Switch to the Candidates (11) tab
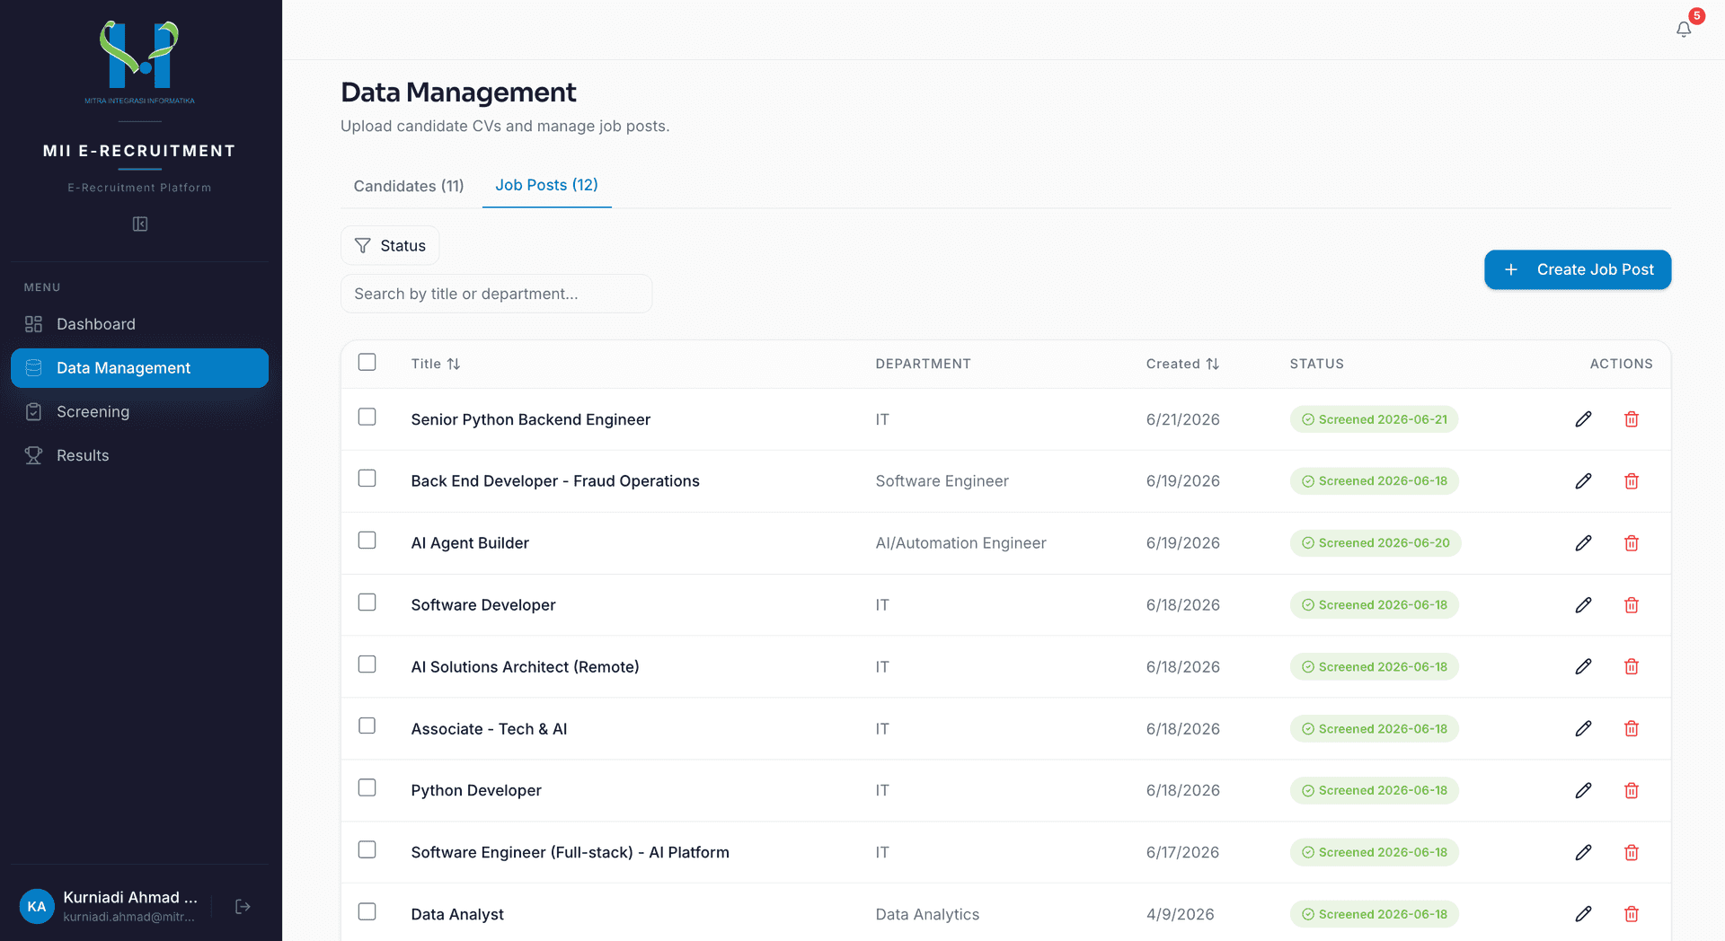Image resolution: width=1725 pixels, height=941 pixels. tap(409, 186)
